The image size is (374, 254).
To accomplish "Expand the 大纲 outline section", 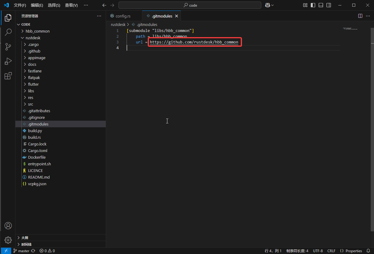I will (25, 238).
